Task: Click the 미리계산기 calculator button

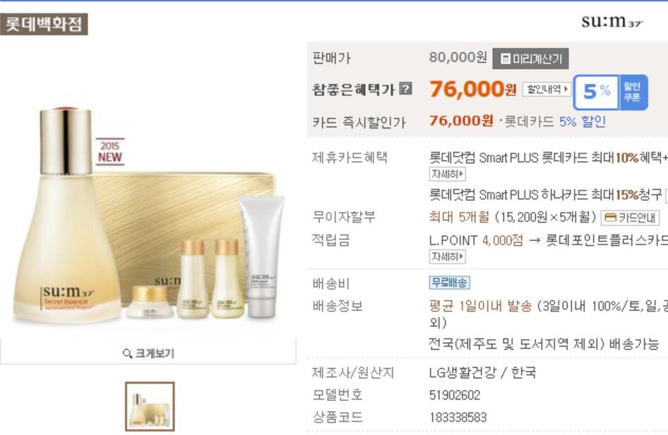Action: pyautogui.click(x=530, y=59)
